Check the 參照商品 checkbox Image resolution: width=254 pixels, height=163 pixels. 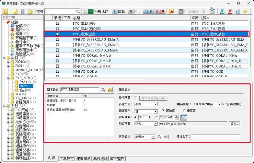coord(136,97)
